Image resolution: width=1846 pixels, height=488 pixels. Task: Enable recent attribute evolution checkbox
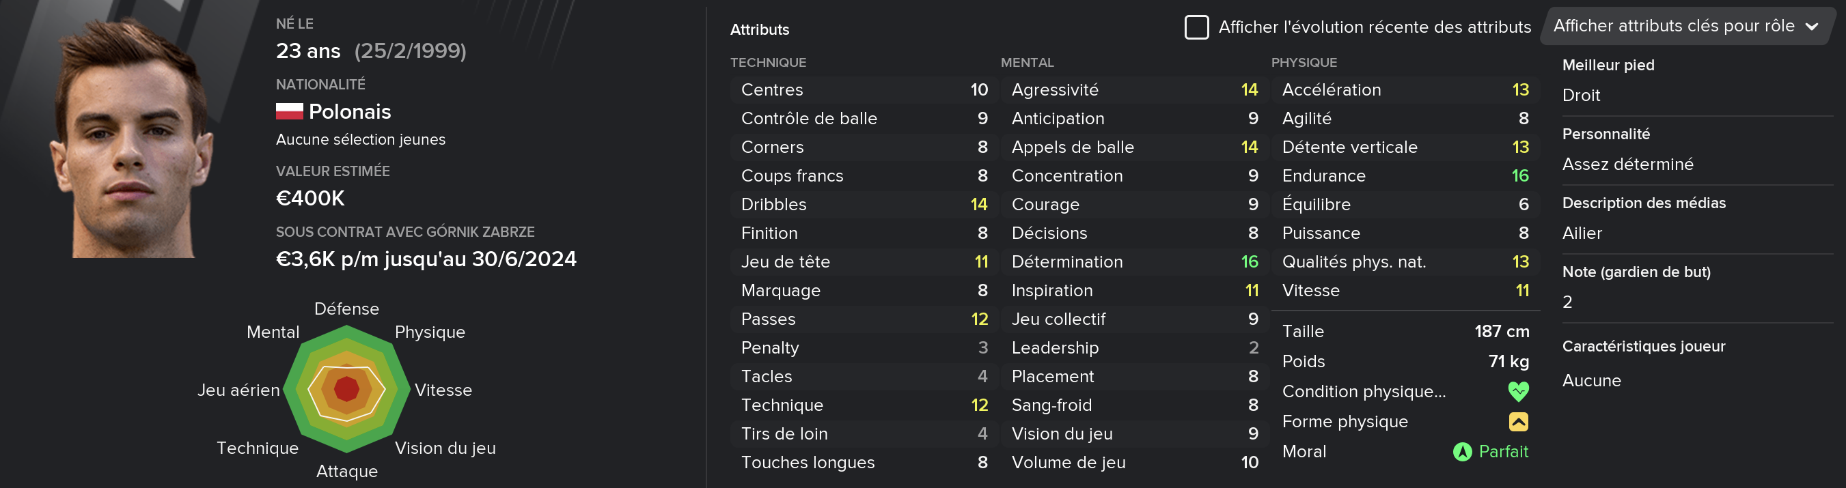(x=1196, y=27)
